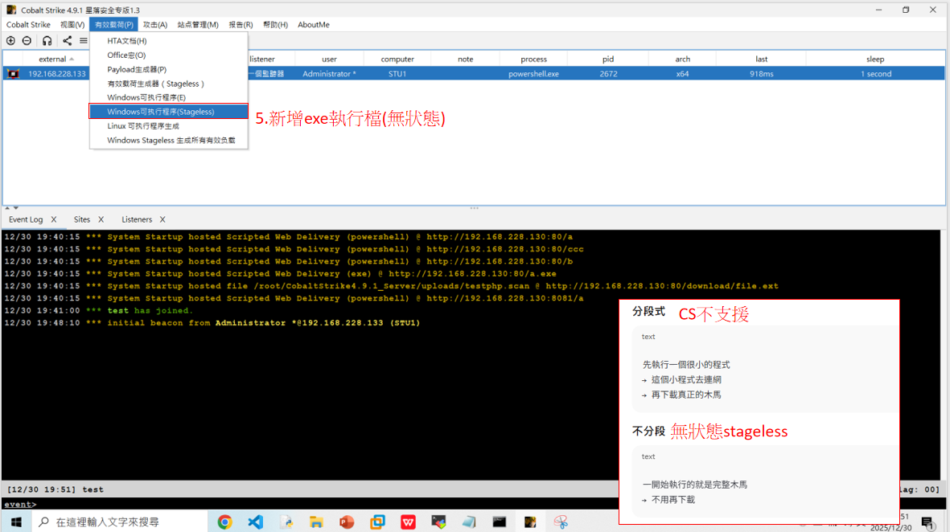This screenshot has width=950, height=532.
Task: Switch to Cobalt Strike taskbar icon
Action: coord(530,522)
